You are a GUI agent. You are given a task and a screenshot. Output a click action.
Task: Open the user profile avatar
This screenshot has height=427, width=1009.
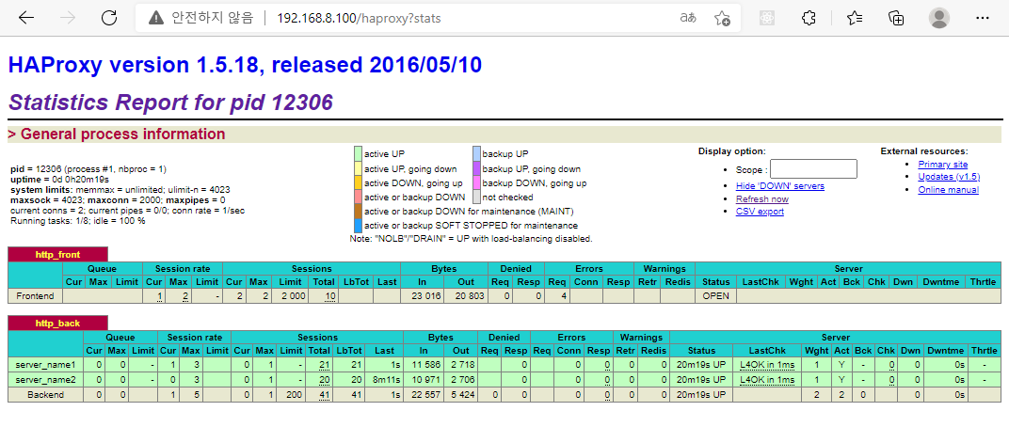coord(938,18)
